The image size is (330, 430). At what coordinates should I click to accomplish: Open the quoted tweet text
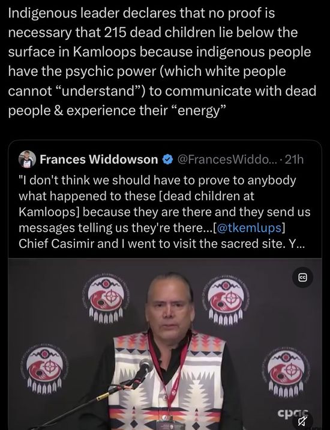164,212
